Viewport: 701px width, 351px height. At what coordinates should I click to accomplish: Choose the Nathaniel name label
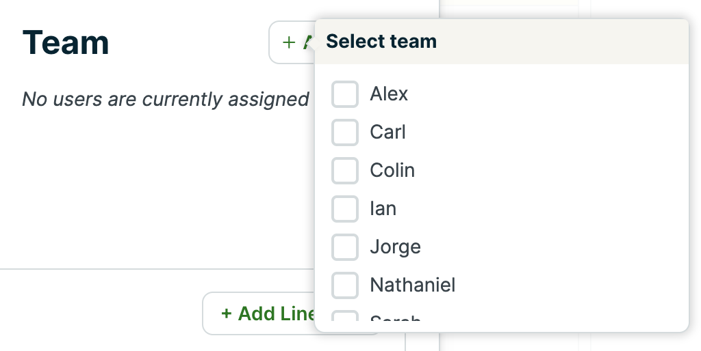[x=412, y=285]
